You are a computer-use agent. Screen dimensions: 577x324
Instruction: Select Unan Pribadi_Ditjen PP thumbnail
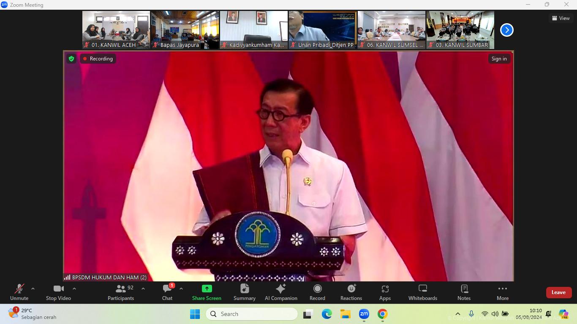[x=323, y=30]
